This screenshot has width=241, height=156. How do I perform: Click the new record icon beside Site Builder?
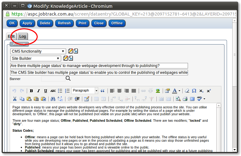(x=71, y=58)
